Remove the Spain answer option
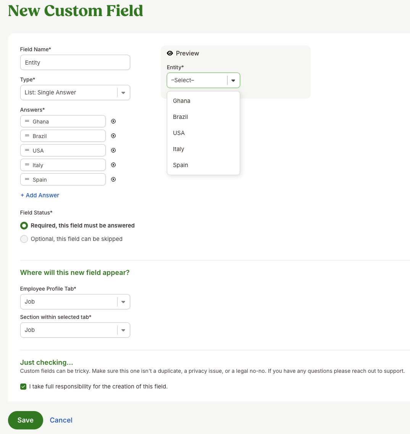 pyautogui.click(x=113, y=179)
